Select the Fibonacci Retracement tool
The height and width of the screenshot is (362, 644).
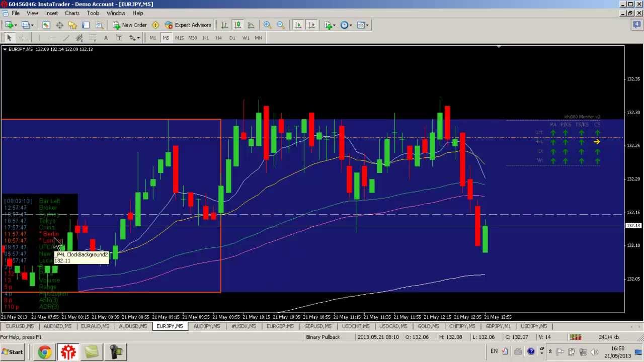pos(93,38)
